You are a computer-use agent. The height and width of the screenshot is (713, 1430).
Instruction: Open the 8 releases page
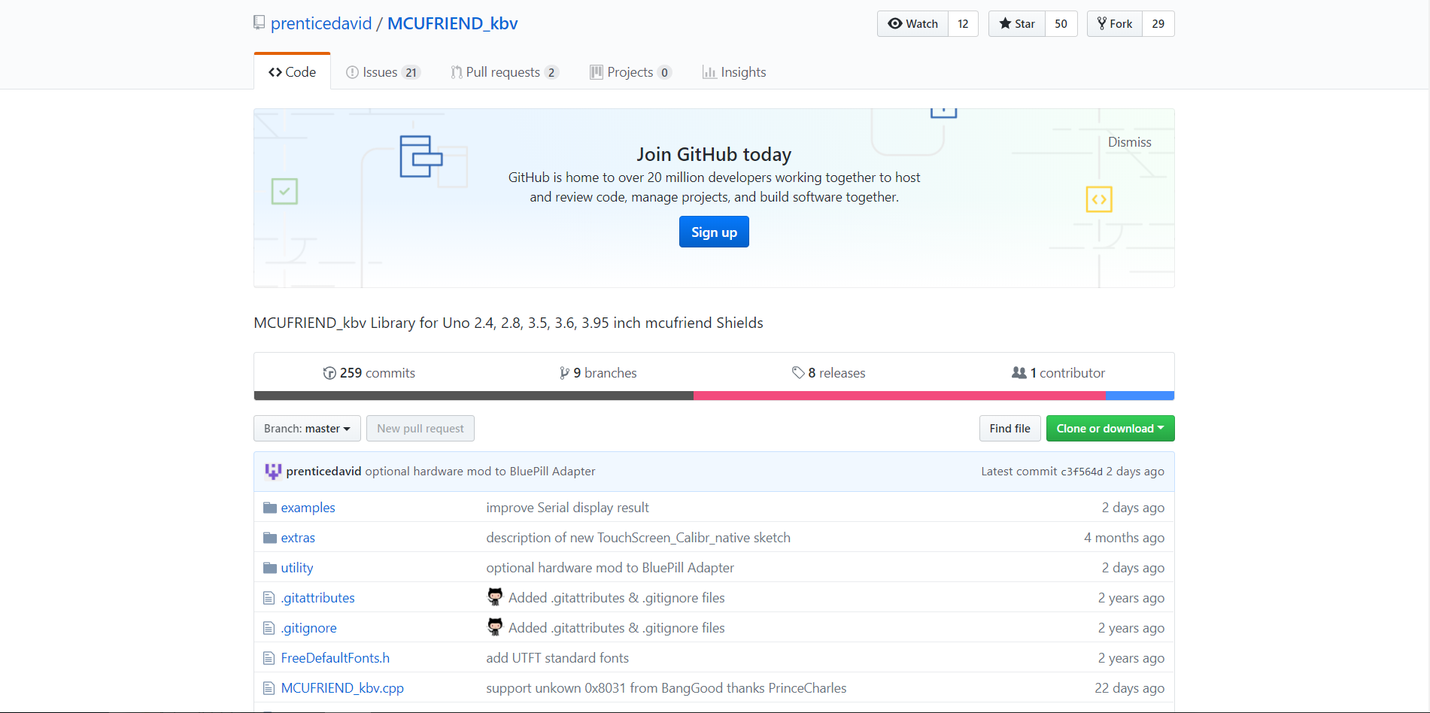point(828,373)
